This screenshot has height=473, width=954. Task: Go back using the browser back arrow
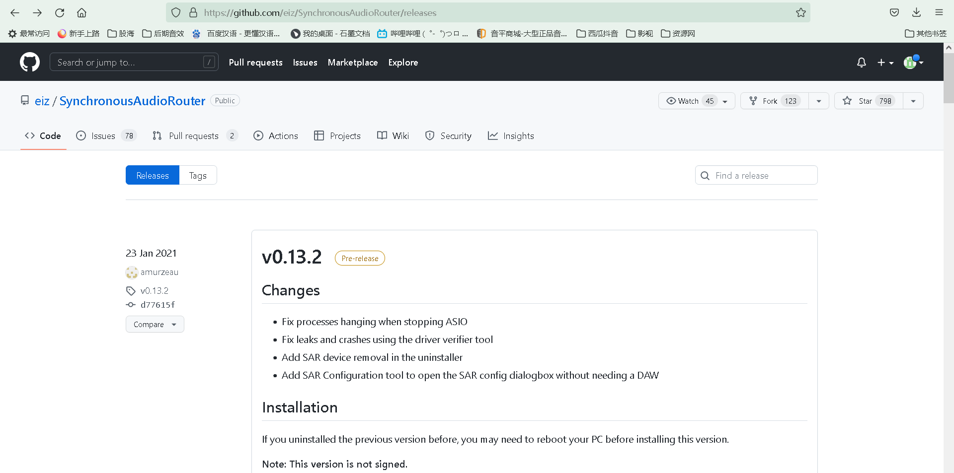[x=15, y=12]
